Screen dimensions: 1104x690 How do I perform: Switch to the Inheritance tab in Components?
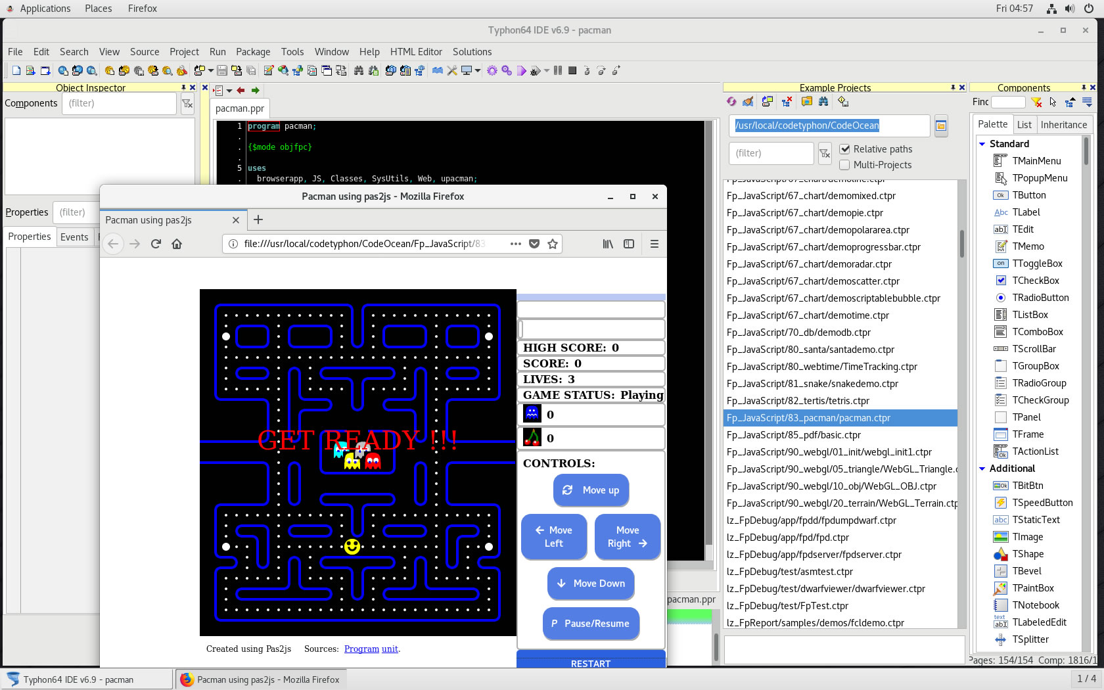click(1063, 125)
